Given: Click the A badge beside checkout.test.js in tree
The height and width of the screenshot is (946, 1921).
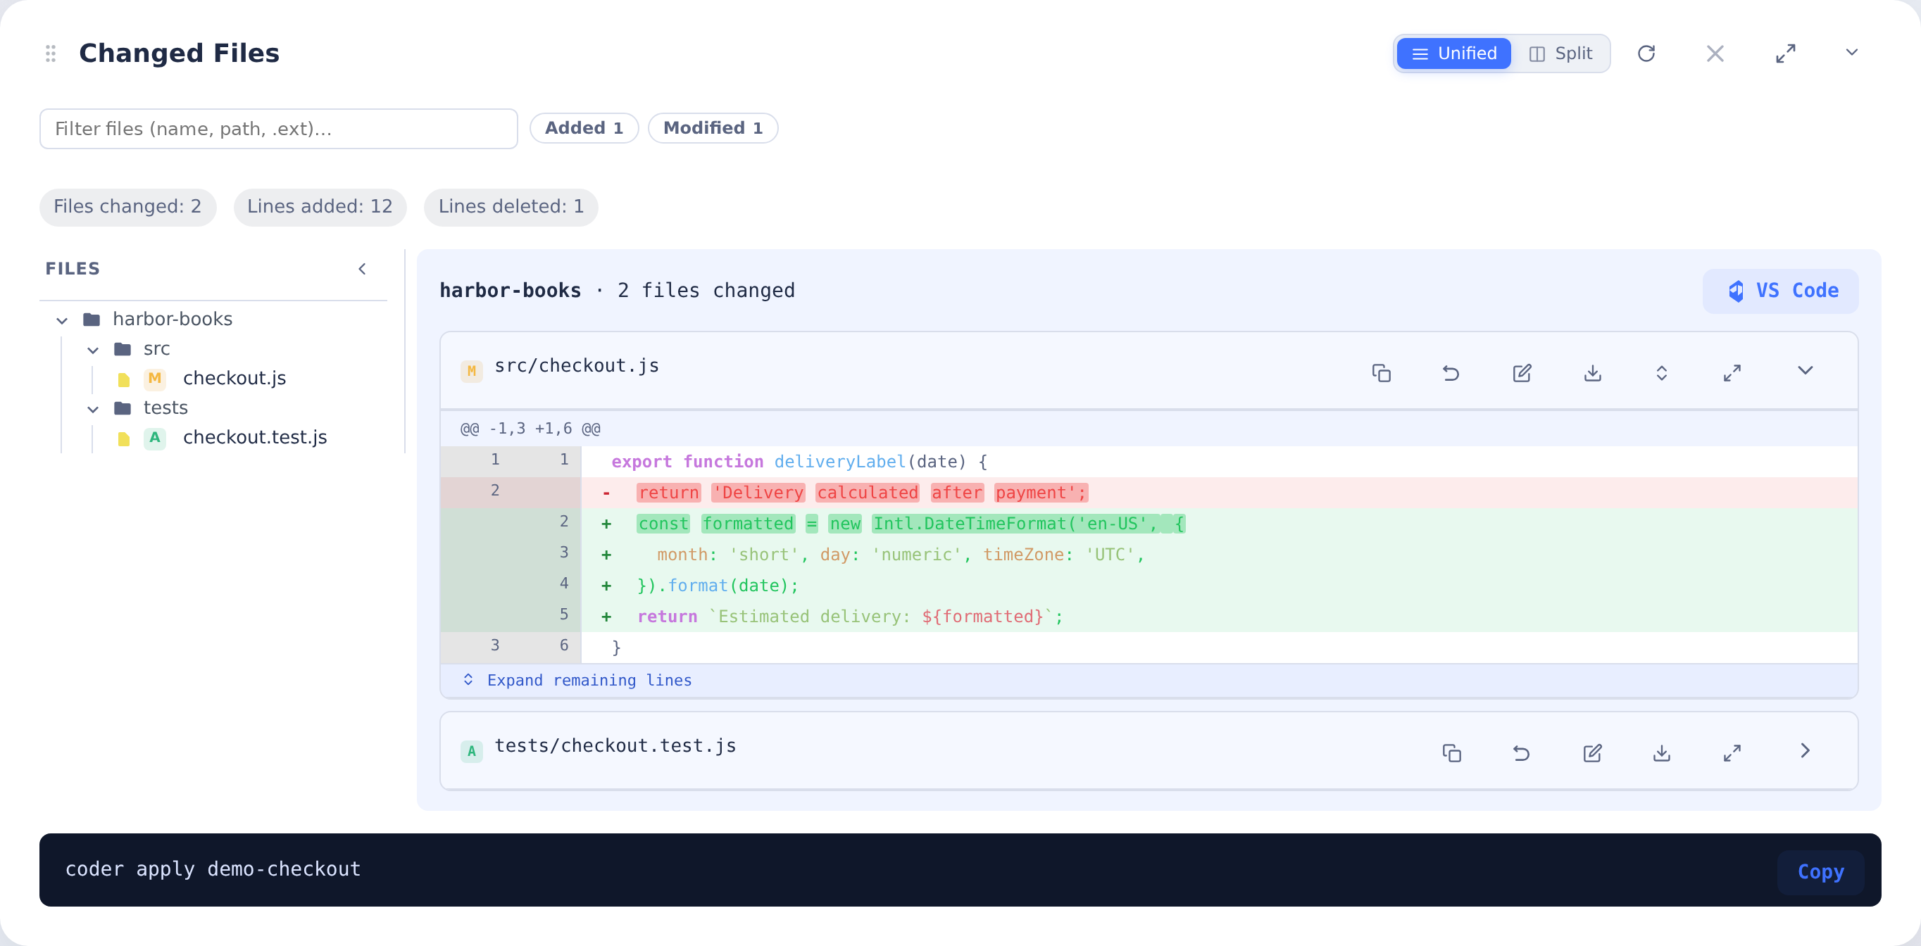Looking at the screenshot, I should coord(154,438).
